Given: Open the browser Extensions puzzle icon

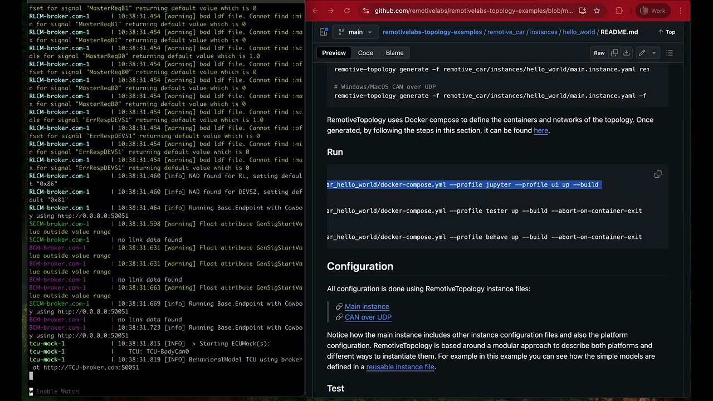Looking at the screenshot, I should click(619, 11).
